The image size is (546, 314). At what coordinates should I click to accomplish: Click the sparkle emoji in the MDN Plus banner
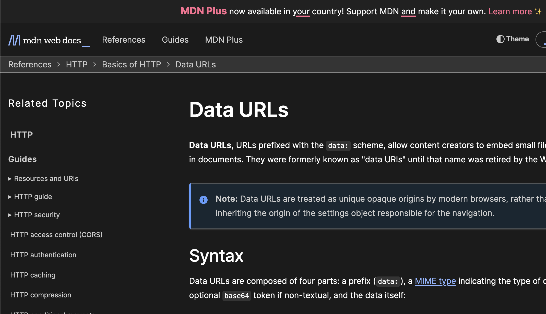tap(538, 11)
